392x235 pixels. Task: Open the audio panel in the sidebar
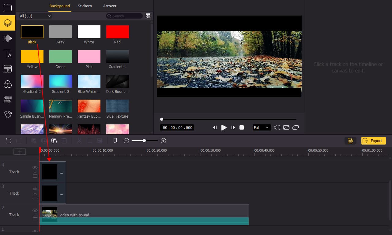pos(8,38)
